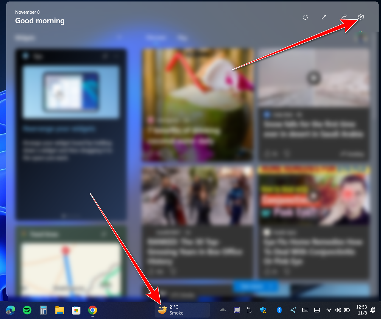The image size is (381, 319).
Task: Open clock showing 12:53 11/8
Action: click(362, 310)
